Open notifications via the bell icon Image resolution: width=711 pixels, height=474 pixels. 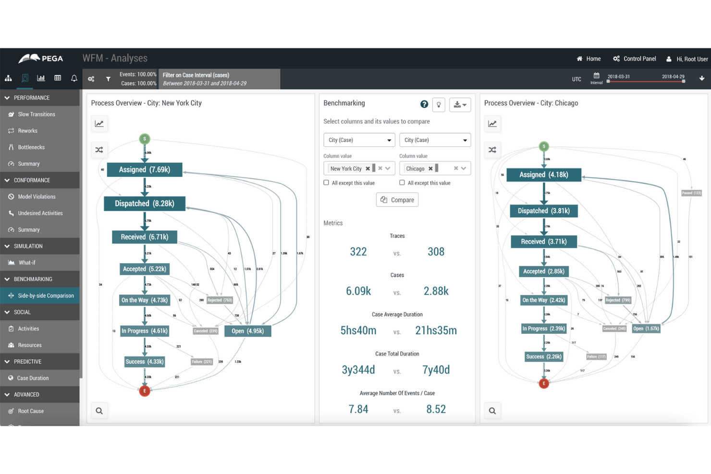(74, 77)
